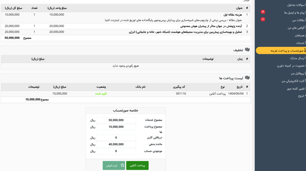Click the red badge showing 4 unread messages
Image resolution: width=306 pixels, height=171 pixels.
pyautogui.click(x=263, y=12)
